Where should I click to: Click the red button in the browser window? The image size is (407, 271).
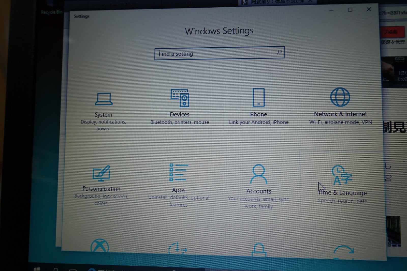pyautogui.click(x=392, y=32)
